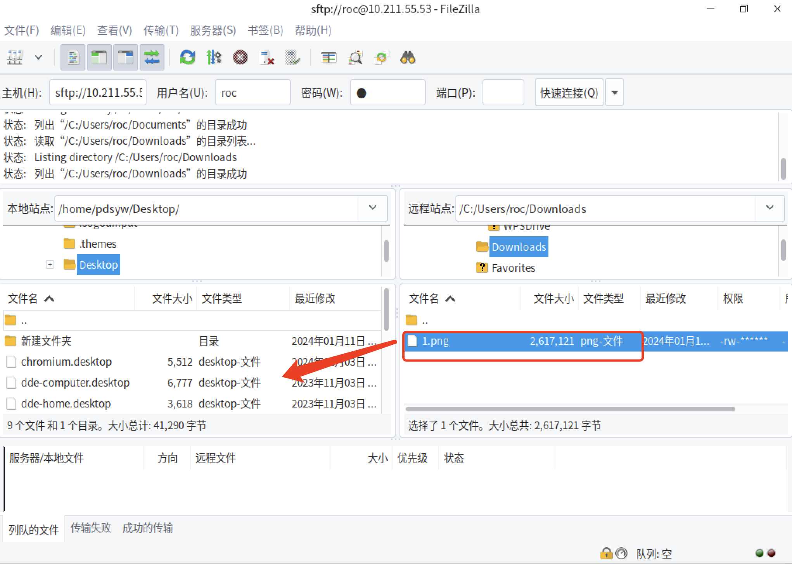Open the 传输(T) menu
The image size is (792, 564).
(161, 30)
